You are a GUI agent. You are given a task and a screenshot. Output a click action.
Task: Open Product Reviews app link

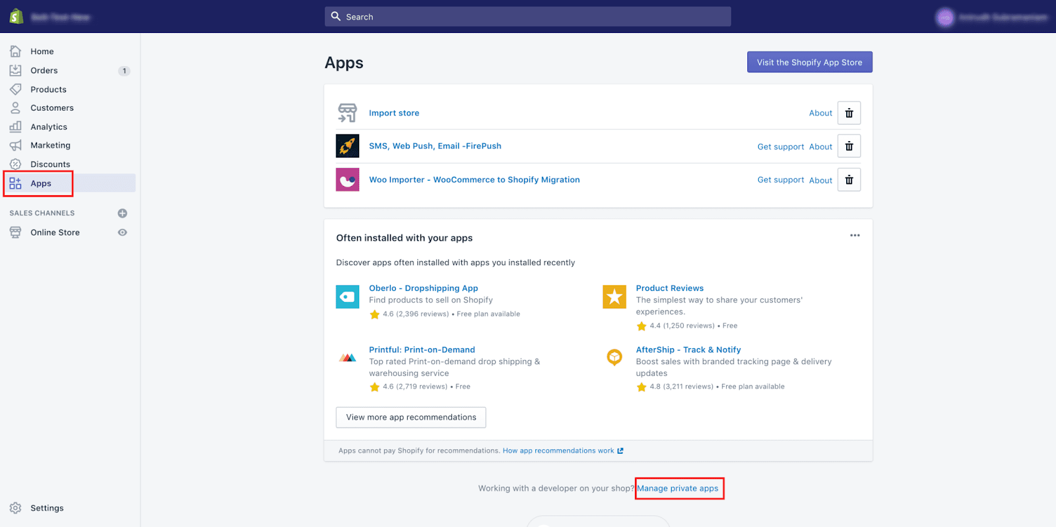[x=669, y=288]
